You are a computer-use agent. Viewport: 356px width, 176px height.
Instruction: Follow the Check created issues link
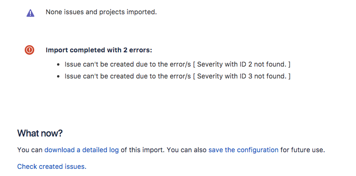click(x=52, y=166)
